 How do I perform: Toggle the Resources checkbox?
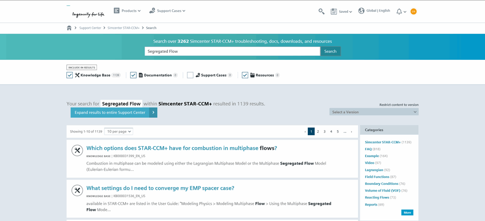coord(245,75)
